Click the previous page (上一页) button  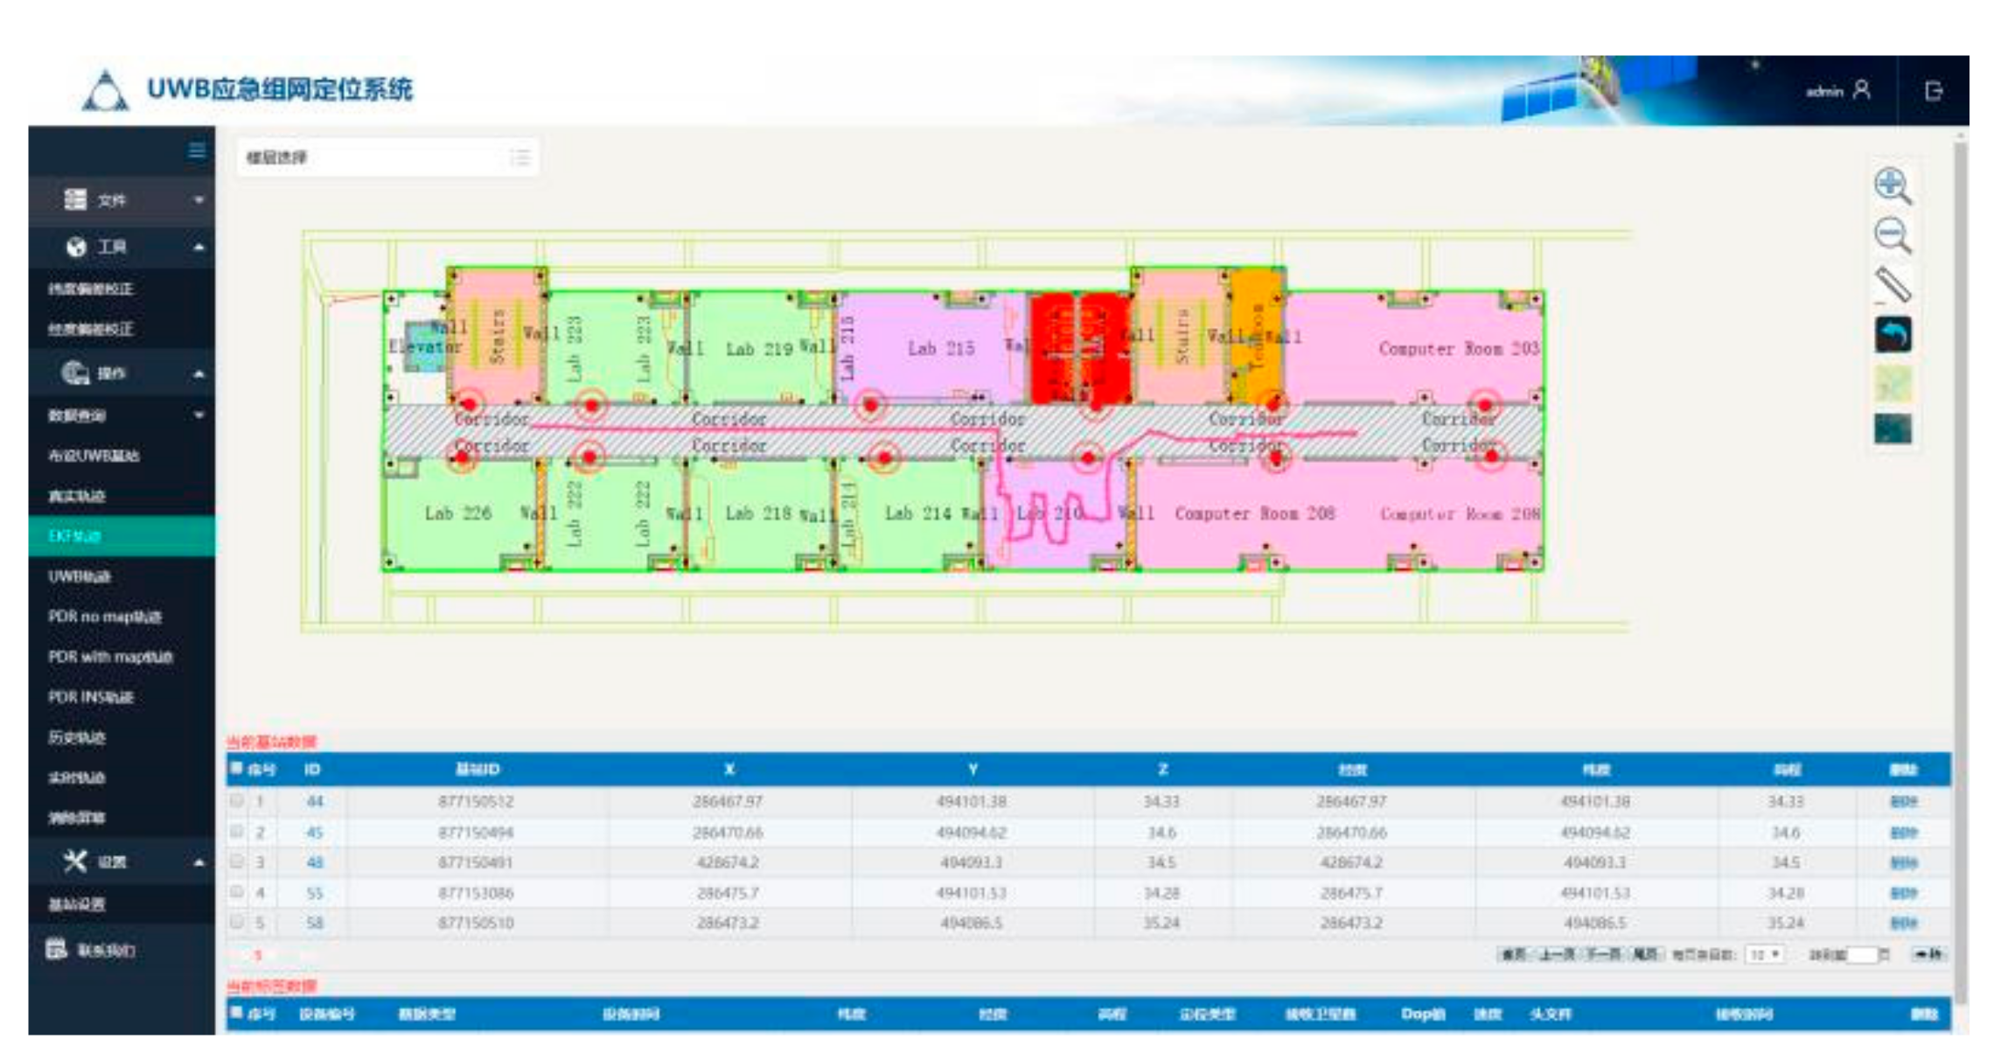[x=1558, y=954]
